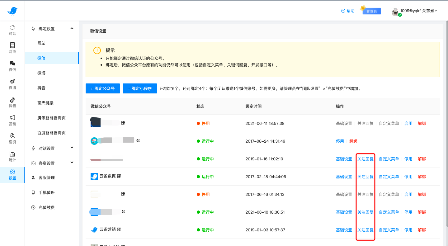Stop the account bound on 2017-08-24 using 停用
This screenshot has width=448, height=246.
(340, 141)
